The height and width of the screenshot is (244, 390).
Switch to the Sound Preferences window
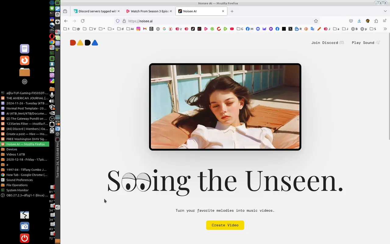(x=24, y=180)
